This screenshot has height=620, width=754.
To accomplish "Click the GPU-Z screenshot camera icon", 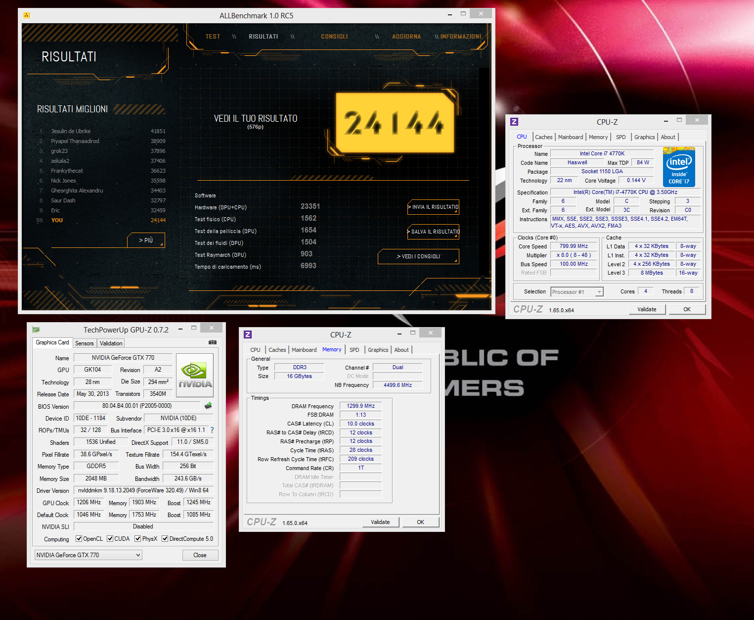I will click(x=213, y=342).
